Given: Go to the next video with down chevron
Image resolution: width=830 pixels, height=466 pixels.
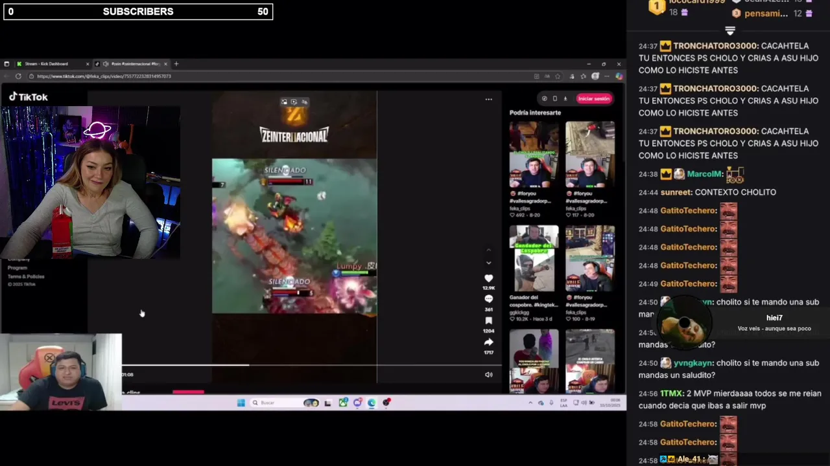Looking at the screenshot, I should 488,263.
